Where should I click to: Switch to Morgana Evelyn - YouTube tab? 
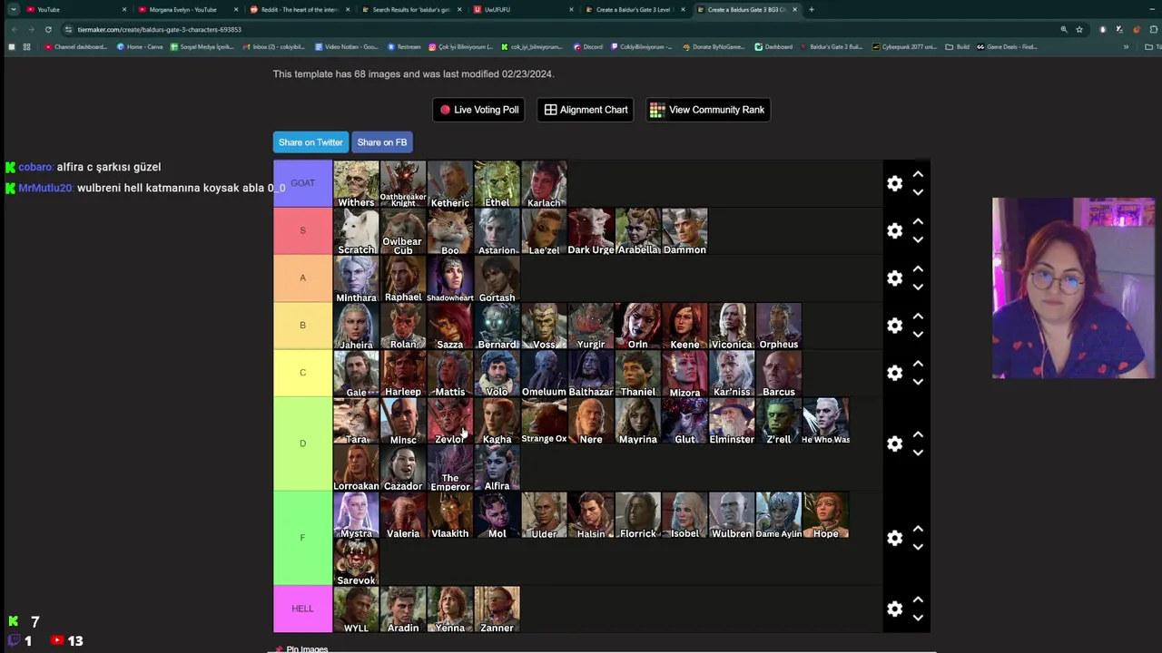pyautogui.click(x=189, y=9)
